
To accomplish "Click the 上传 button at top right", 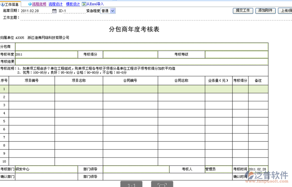I will point(285,11).
